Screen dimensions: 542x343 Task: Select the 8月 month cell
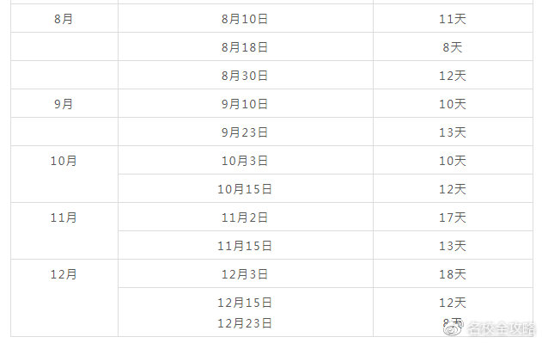64,18
